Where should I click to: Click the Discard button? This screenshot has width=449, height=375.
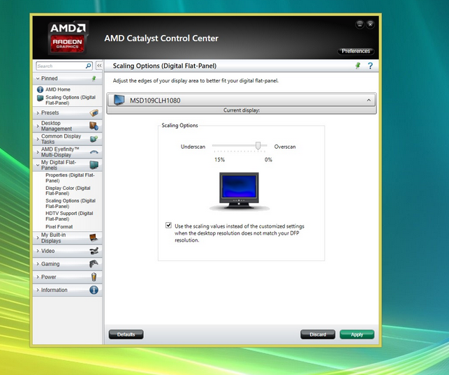318,334
